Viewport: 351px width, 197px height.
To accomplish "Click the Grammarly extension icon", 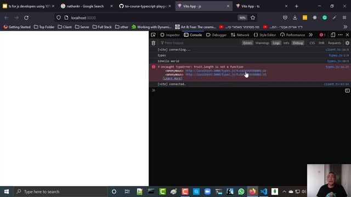I will (325, 18).
